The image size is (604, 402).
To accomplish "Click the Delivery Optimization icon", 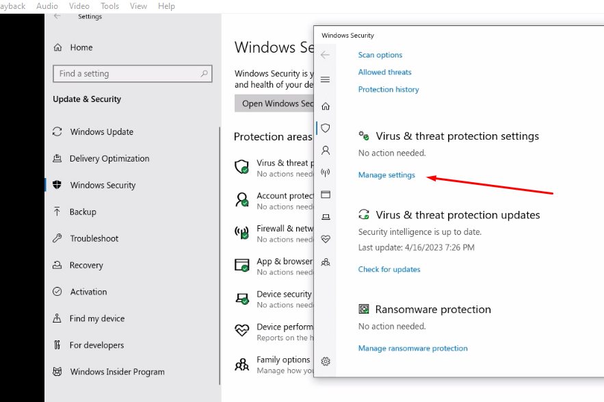I will [x=57, y=158].
